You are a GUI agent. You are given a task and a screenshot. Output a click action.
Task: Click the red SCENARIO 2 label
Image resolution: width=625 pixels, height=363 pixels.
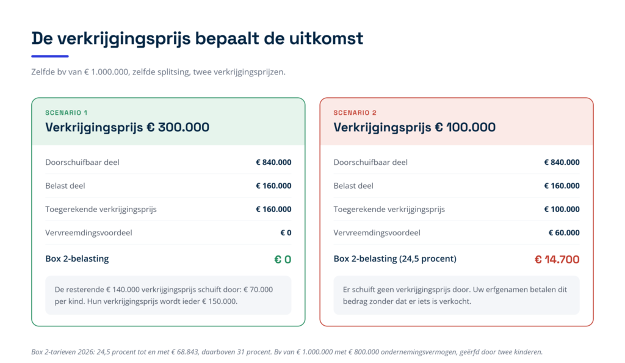(355, 113)
